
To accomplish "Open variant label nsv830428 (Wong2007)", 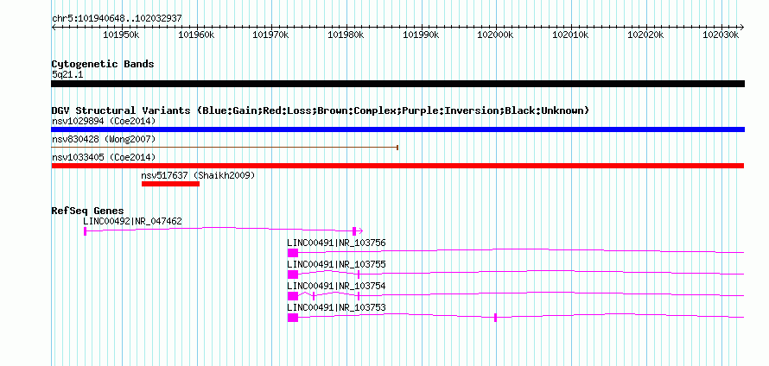I will point(104,140).
